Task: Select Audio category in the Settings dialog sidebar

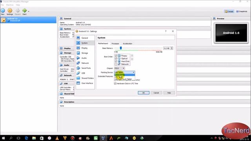Action: tap(85, 58)
